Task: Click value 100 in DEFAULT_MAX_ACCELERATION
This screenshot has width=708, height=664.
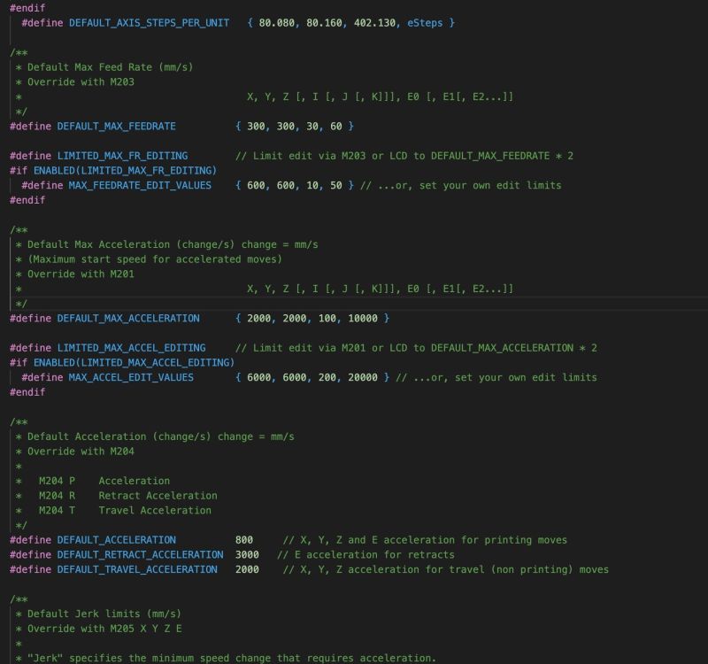Action: click(327, 319)
